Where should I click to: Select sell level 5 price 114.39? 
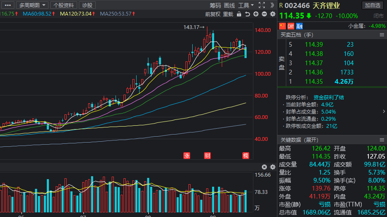314,45
